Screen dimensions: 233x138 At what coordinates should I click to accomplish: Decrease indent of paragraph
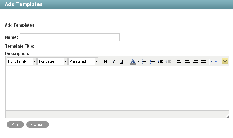(x=168, y=61)
